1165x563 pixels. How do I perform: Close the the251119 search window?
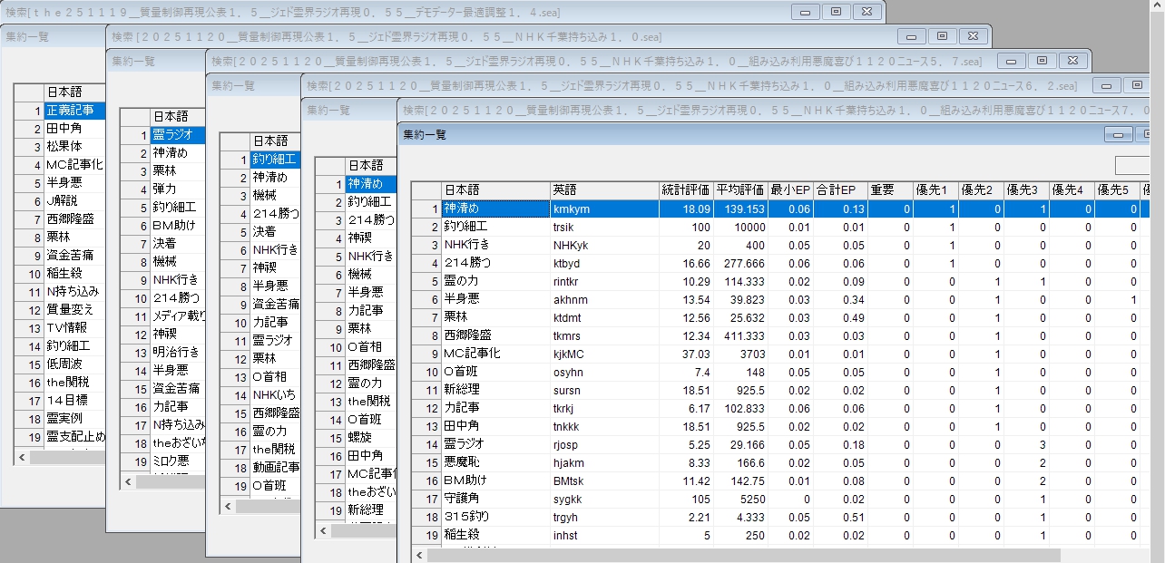[x=866, y=11]
